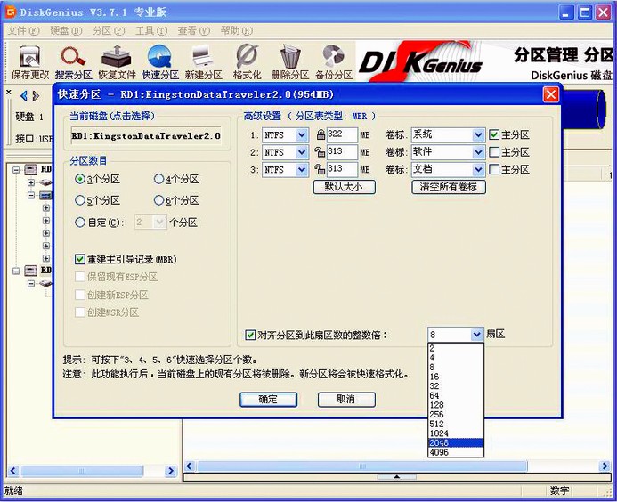
Task: Open file system dropdown for partition 1
Action: (302, 135)
